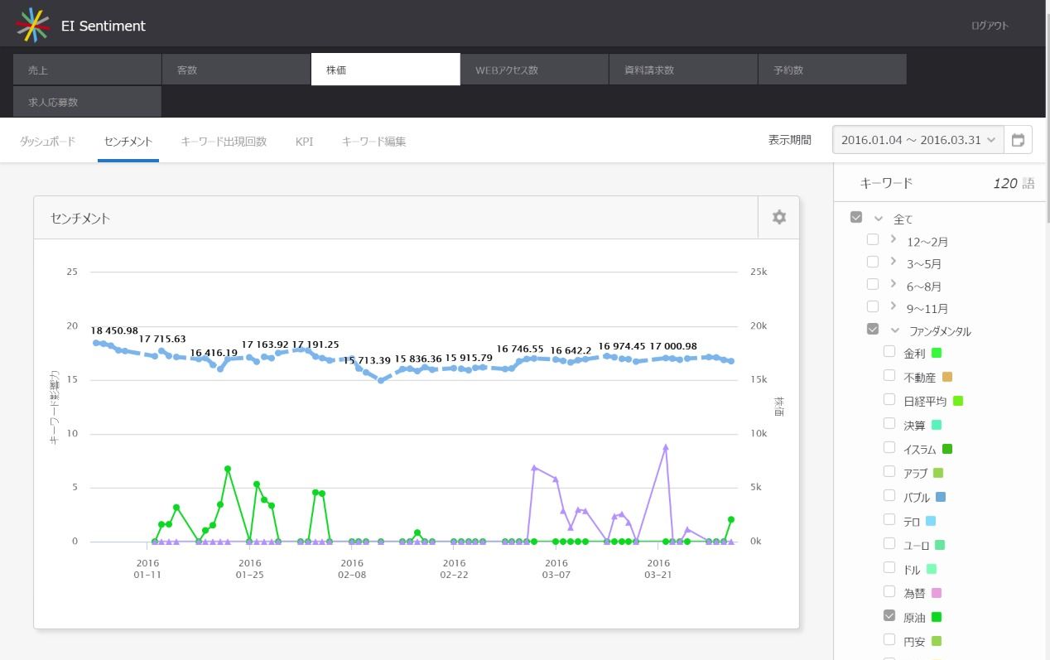This screenshot has height=660, width=1050.
Task: Open the calendar date picker icon
Action: (x=1018, y=140)
